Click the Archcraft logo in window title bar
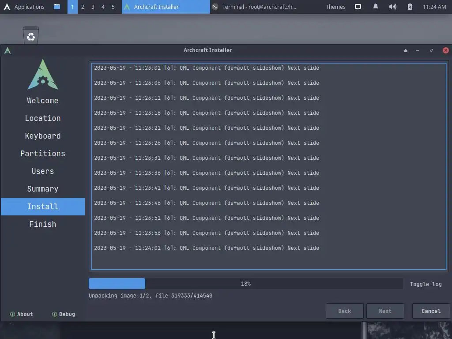Image resolution: width=452 pixels, height=339 pixels. [8, 50]
